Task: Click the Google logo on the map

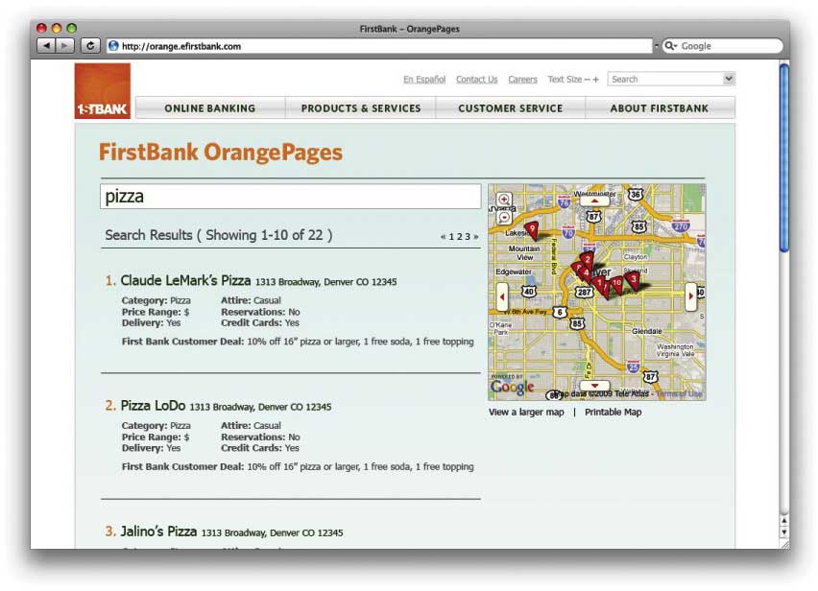Action: pyautogui.click(x=512, y=387)
